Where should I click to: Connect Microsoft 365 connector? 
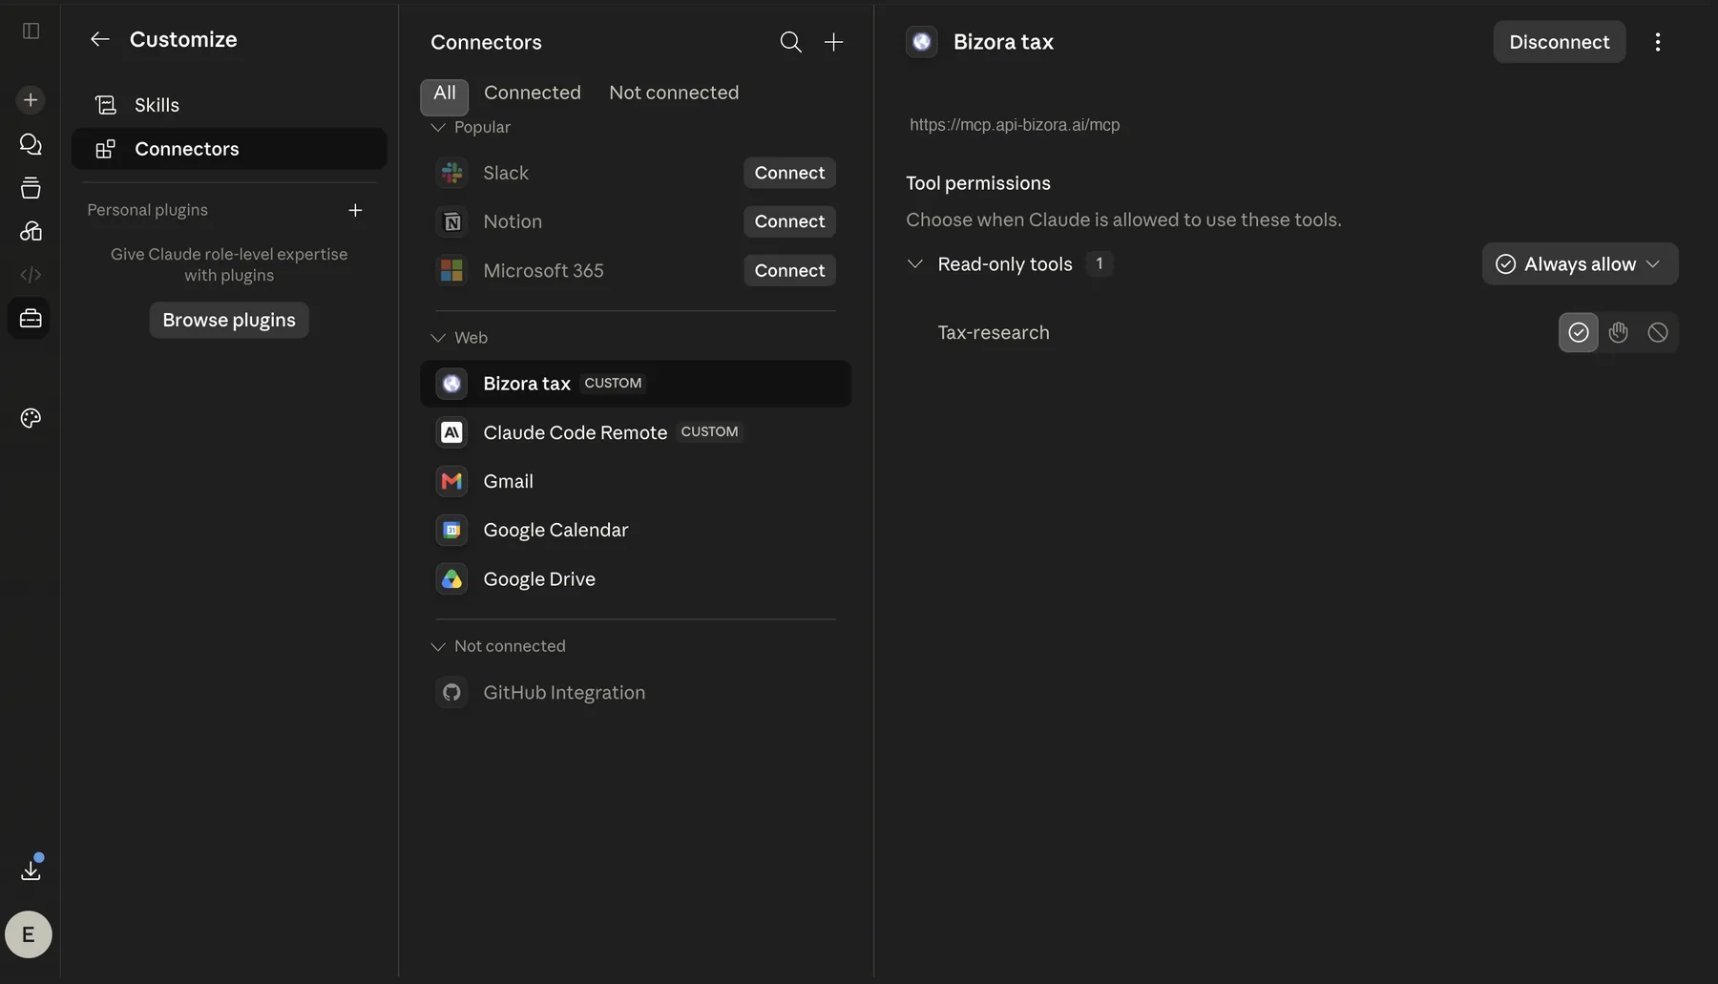pyautogui.click(x=789, y=270)
